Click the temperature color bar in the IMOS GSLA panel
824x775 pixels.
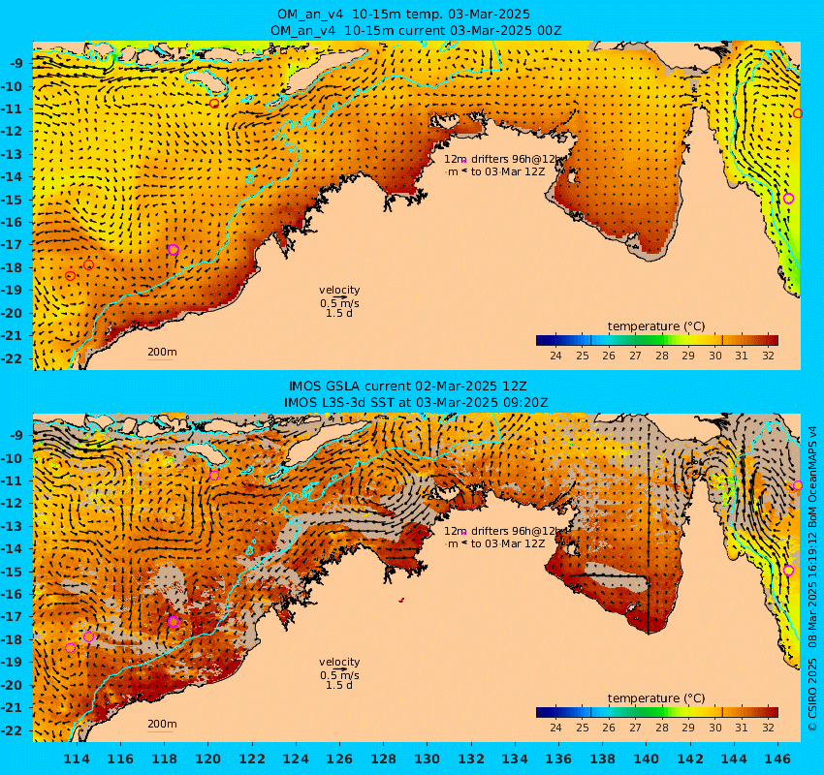pyautogui.click(x=657, y=712)
